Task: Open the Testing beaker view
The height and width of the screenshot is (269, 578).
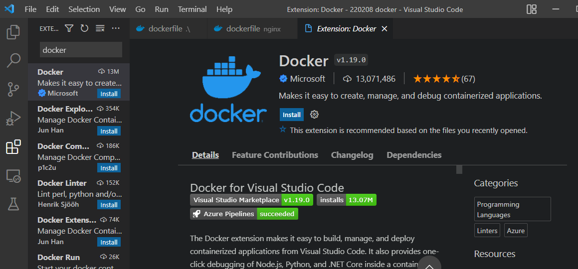Action: click(13, 204)
